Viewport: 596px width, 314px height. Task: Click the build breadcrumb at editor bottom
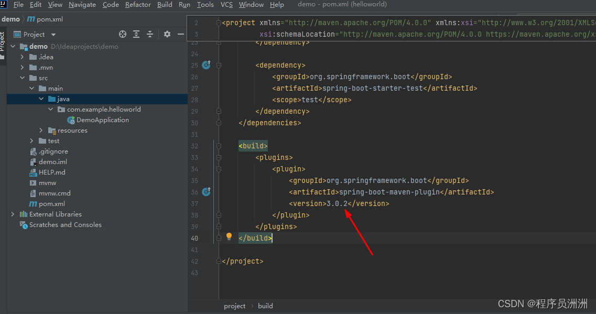265,306
